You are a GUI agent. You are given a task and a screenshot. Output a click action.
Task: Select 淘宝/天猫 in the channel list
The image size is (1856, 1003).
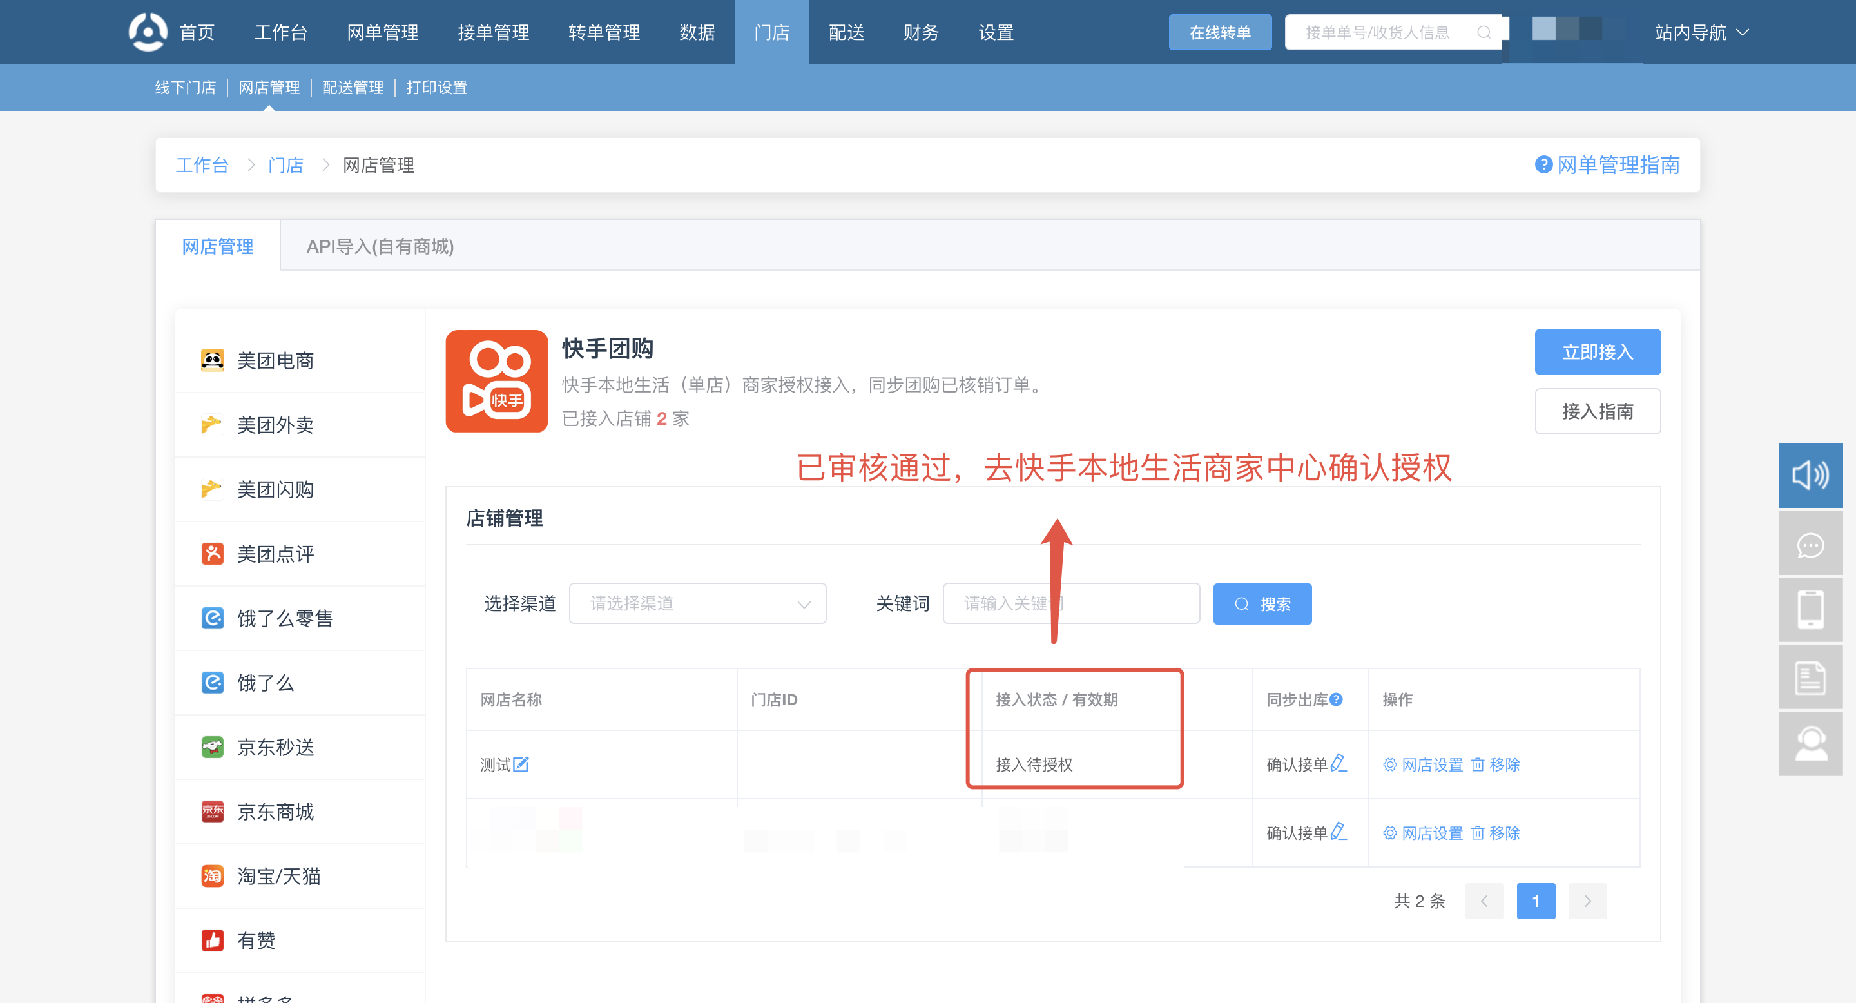click(x=300, y=876)
